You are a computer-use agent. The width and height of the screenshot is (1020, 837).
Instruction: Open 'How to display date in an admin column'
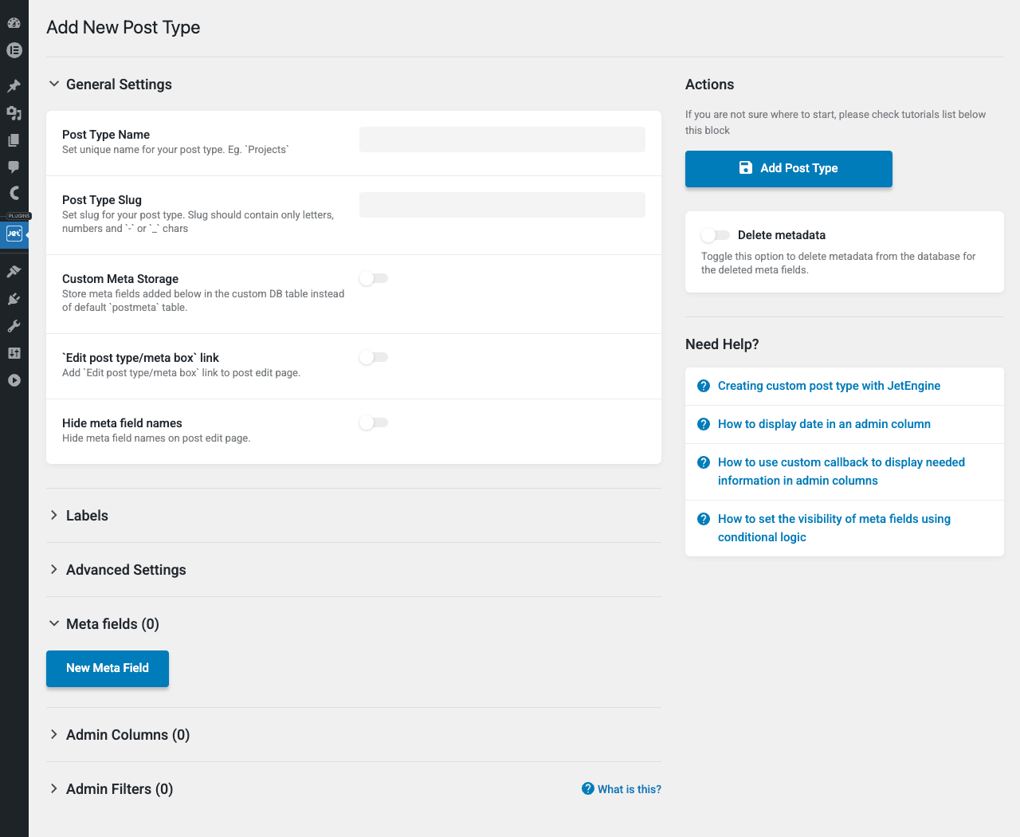[x=824, y=424]
